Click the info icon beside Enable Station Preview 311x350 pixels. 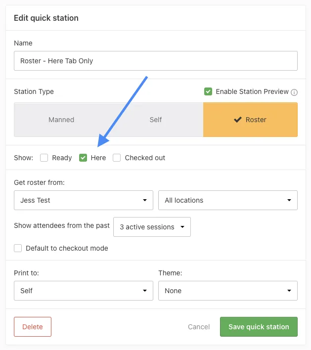[294, 92]
